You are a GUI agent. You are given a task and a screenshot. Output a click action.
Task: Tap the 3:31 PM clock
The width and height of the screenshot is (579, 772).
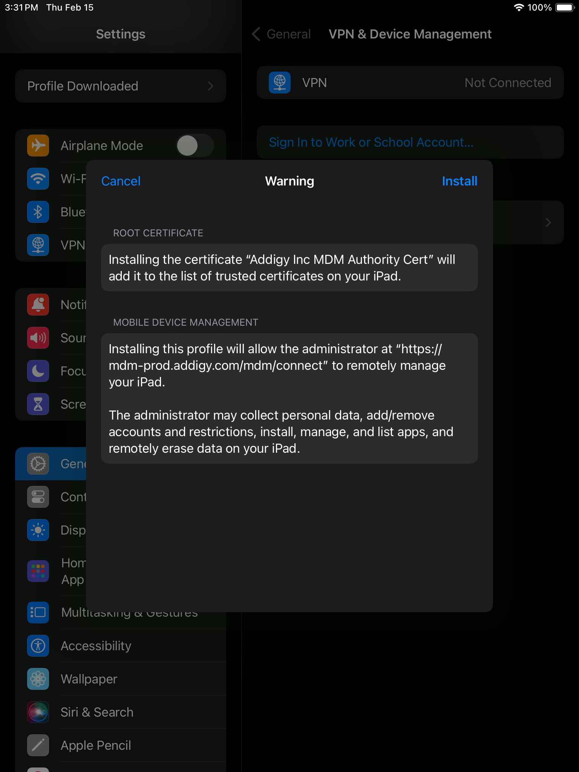(21, 8)
